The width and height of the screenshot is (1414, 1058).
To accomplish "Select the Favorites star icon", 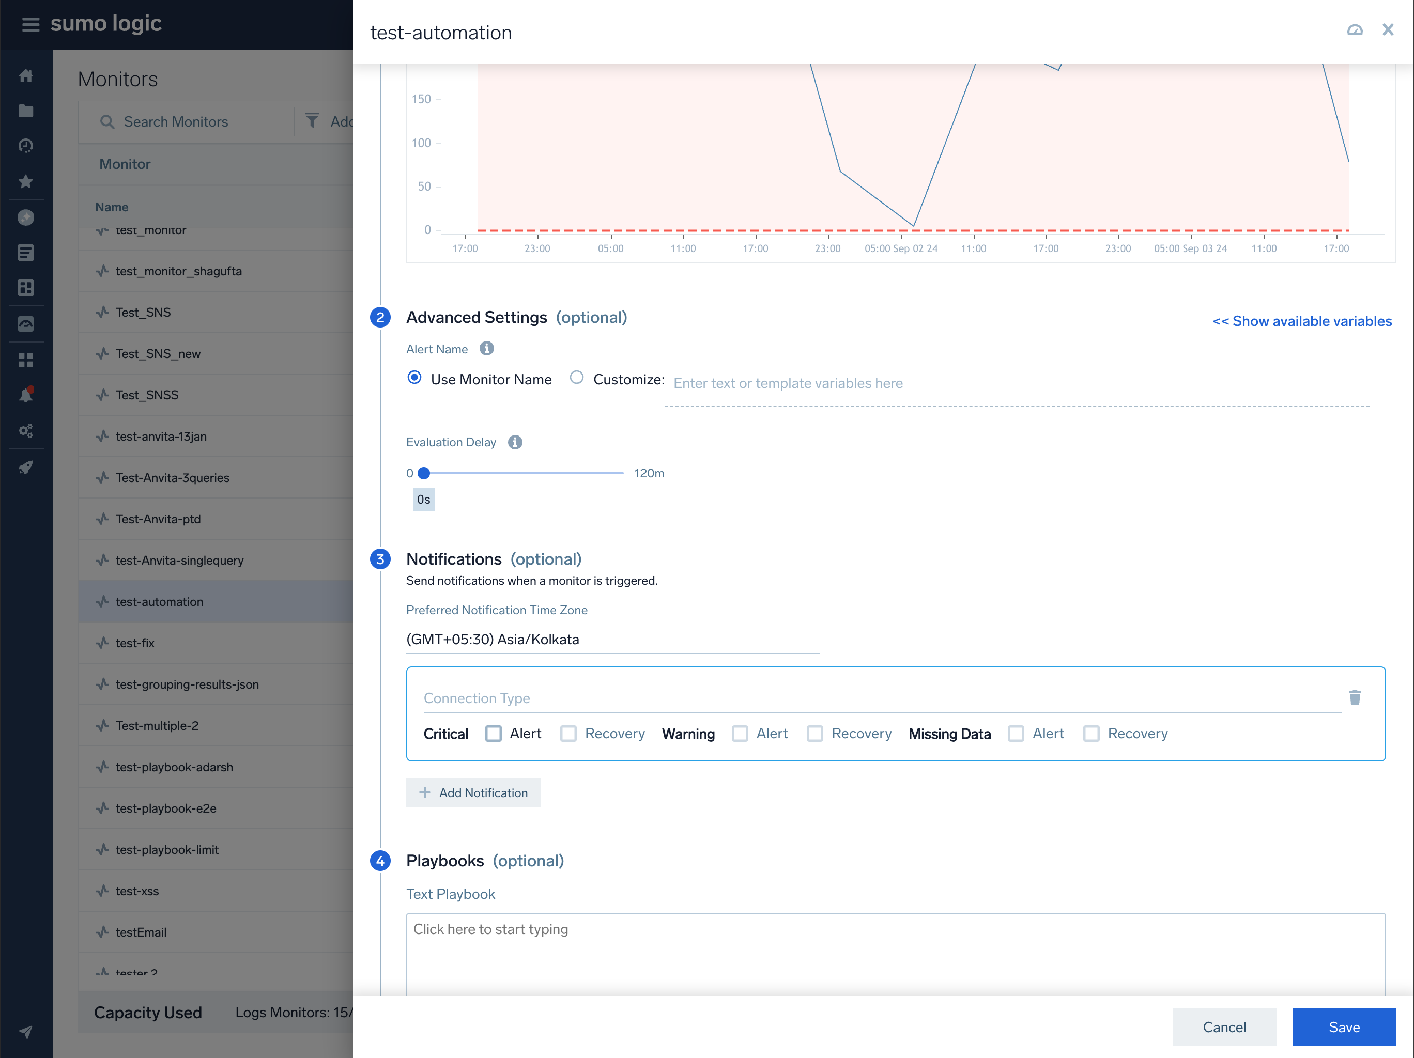I will pos(25,181).
